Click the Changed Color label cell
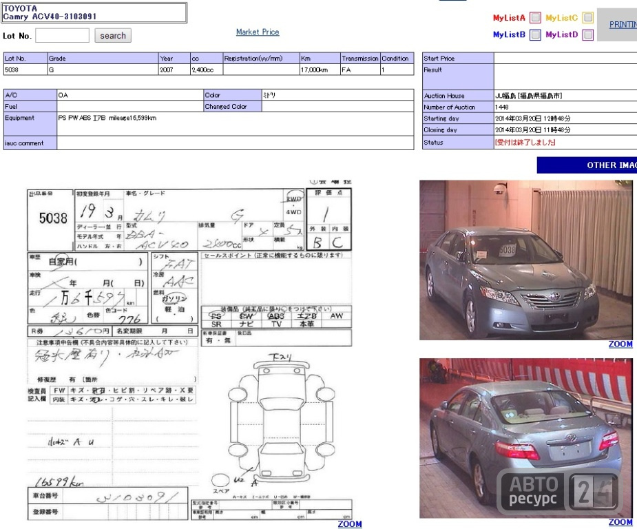Image resolution: width=637 pixels, height=529 pixels. [233, 106]
